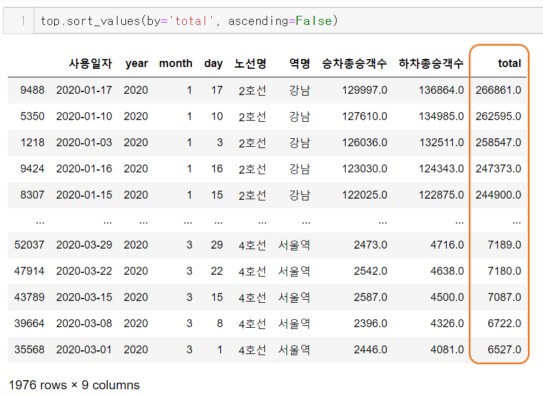Click total value 6722.0
This screenshot has height=396, width=543.
[505, 324]
